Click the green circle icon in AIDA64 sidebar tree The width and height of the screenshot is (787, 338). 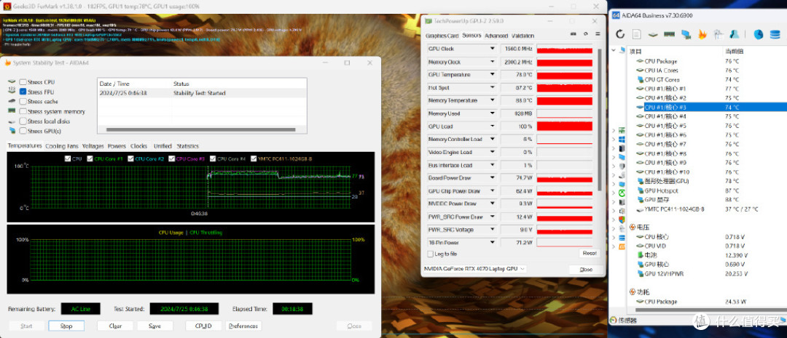[622, 193]
